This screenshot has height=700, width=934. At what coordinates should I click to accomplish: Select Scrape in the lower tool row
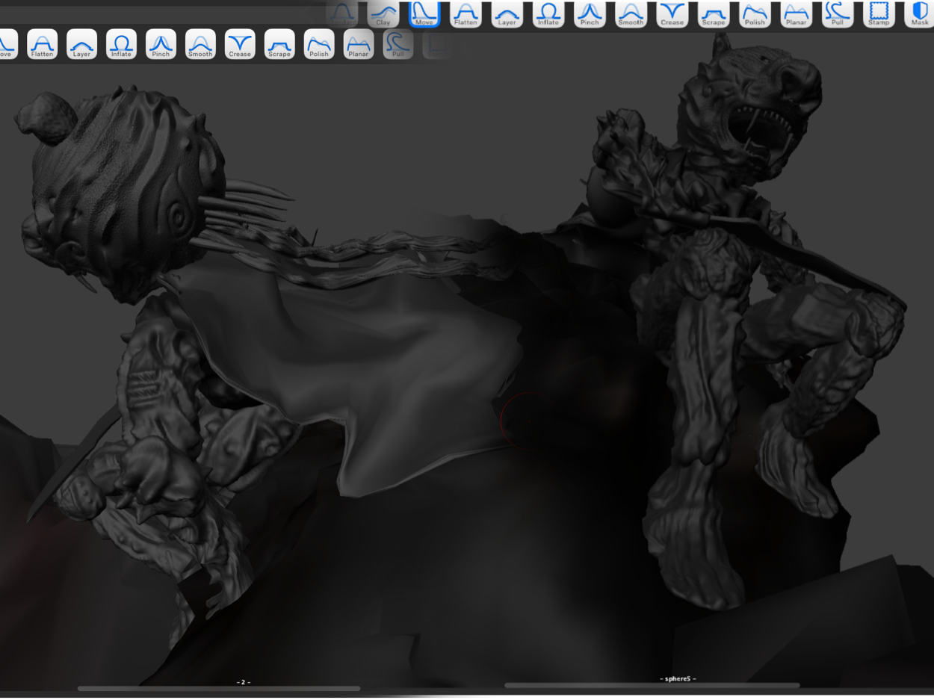pos(279,45)
